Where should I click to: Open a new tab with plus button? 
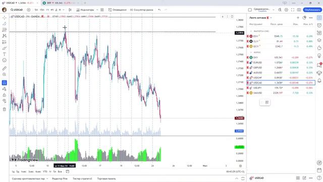pyautogui.click(x=85, y=3)
